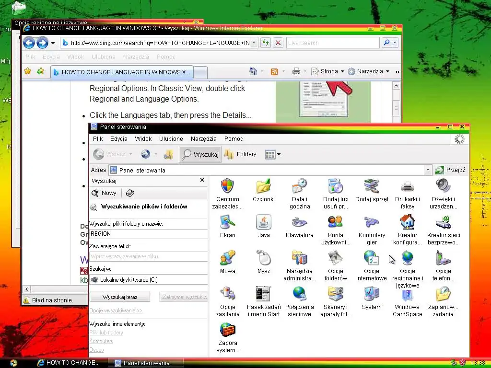
Task: Open Pasek zadań i menu Start icon
Action: click(x=263, y=301)
